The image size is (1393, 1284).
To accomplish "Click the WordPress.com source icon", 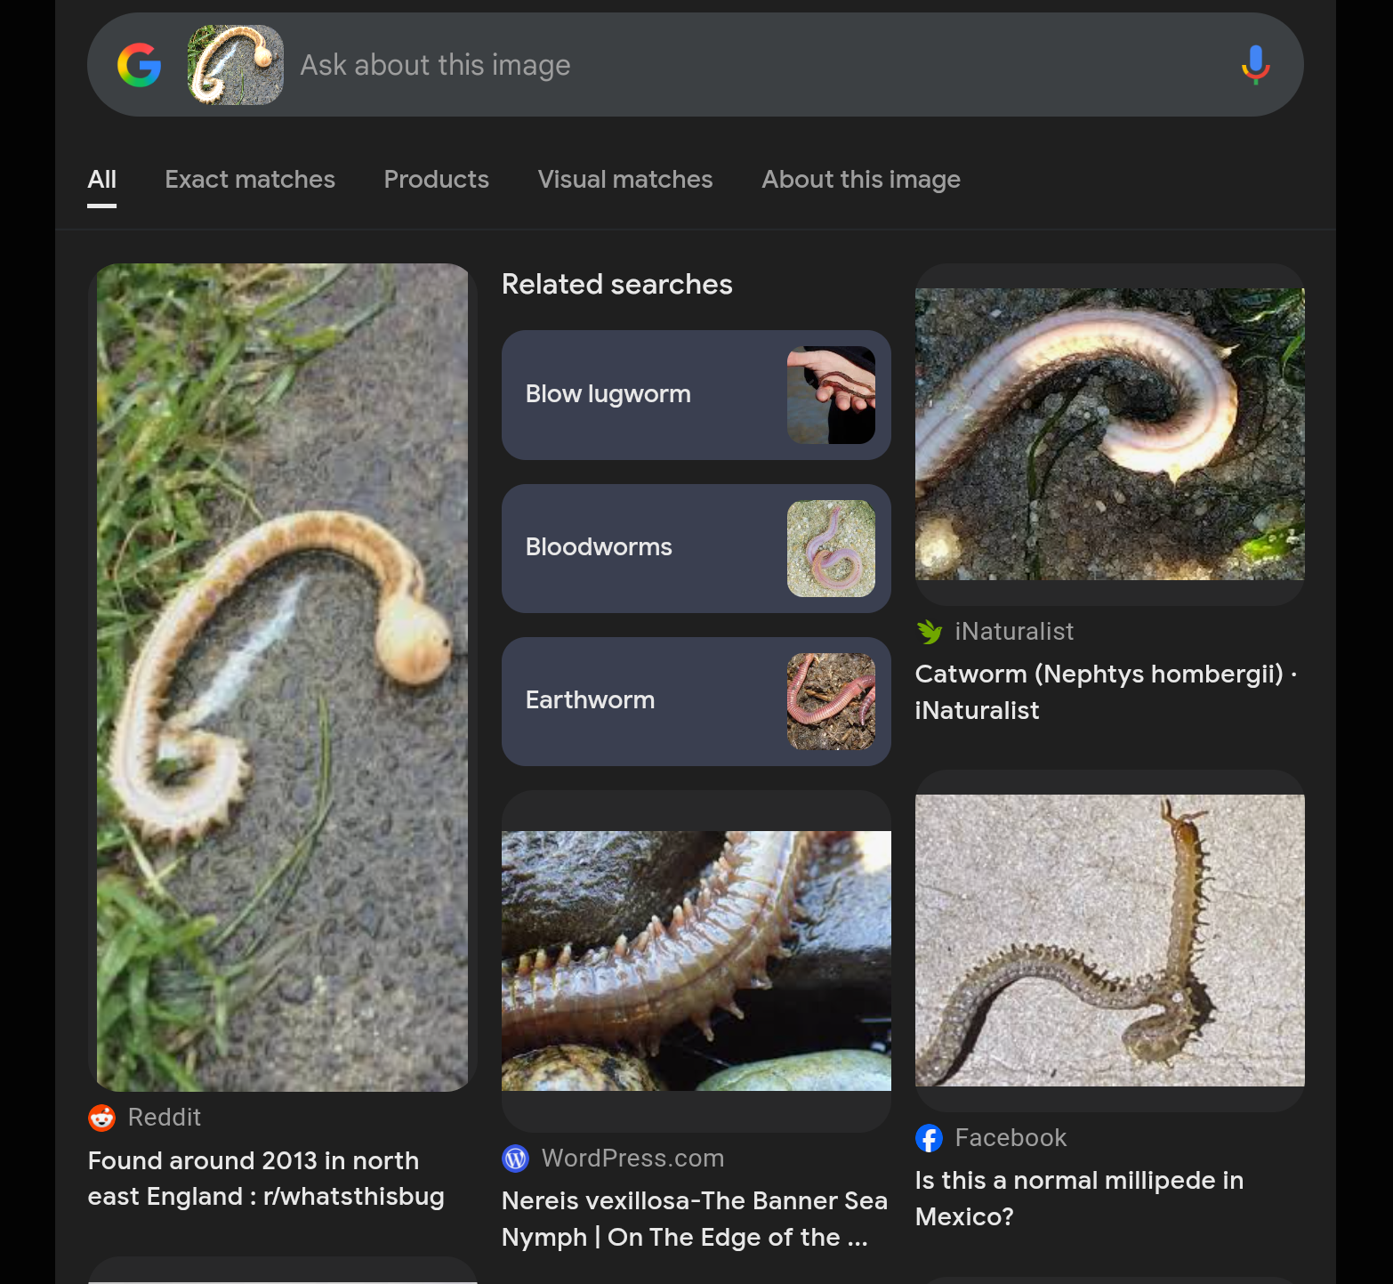I will pos(516,1159).
